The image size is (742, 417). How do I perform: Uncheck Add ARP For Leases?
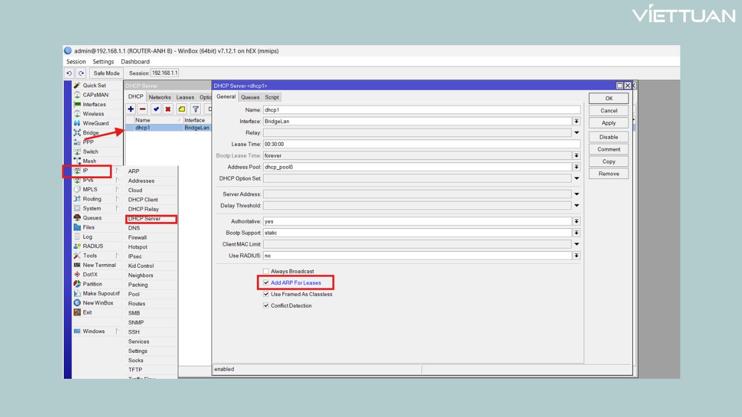266,283
